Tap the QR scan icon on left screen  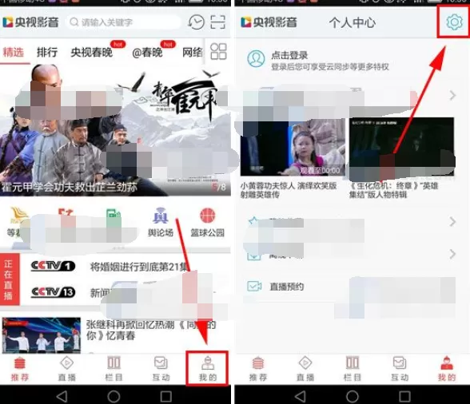coord(218,22)
